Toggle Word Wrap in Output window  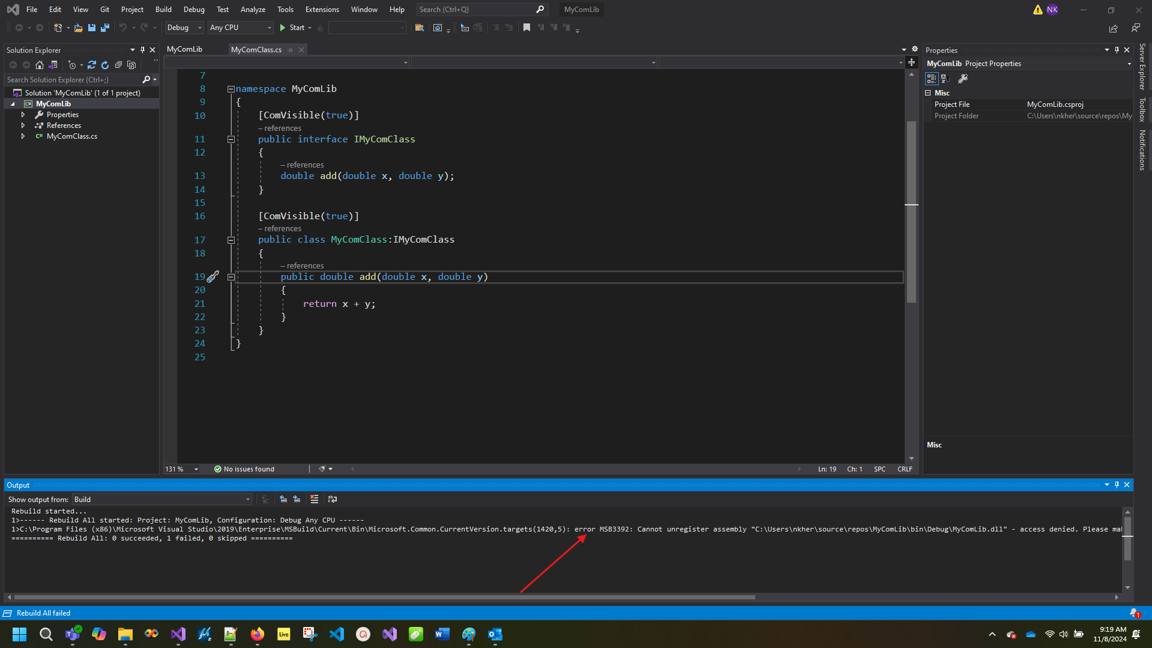332,499
